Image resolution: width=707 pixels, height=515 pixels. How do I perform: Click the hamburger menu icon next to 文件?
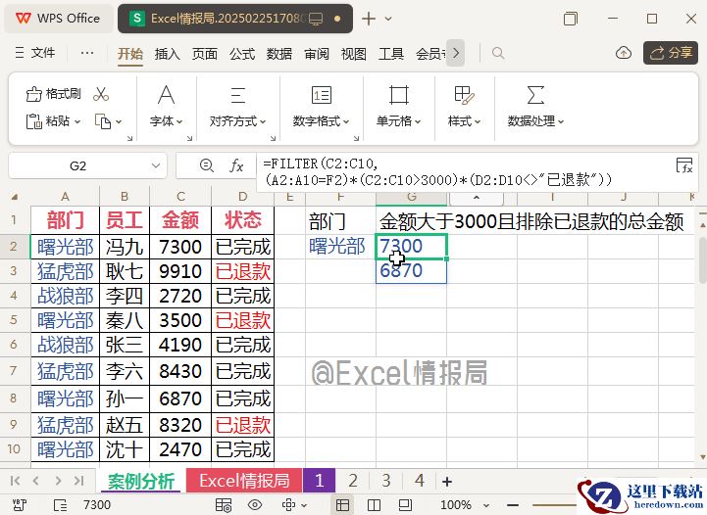click(x=20, y=53)
